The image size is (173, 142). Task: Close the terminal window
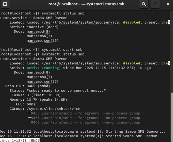point(168,4)
